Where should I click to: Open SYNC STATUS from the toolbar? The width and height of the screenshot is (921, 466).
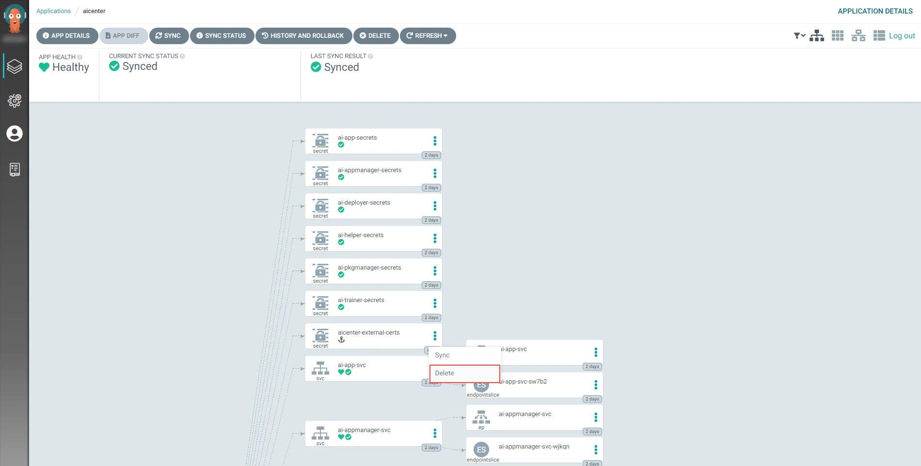pyautogui.click(x=222, y=36)
